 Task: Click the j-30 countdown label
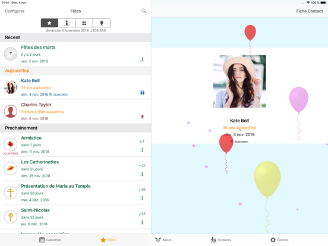pyautogui.click(x=142, y=190)
